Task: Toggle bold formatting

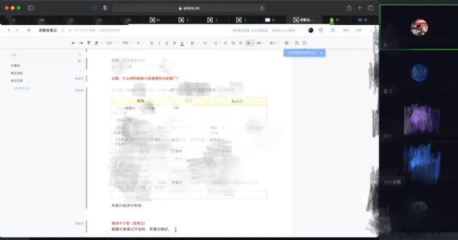Action: (x=152, y=43)
